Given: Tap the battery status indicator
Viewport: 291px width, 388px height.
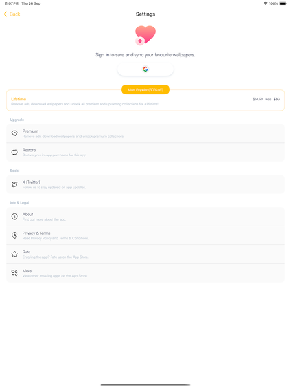Looking at the screenshot, I should 283,3.
